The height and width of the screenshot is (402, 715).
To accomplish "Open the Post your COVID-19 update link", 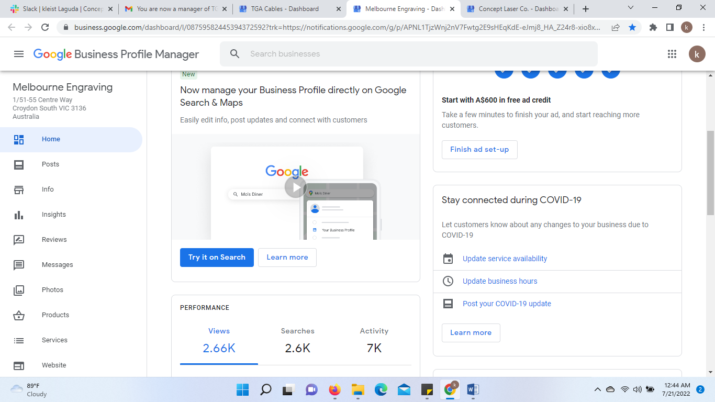I will [507, 304].
